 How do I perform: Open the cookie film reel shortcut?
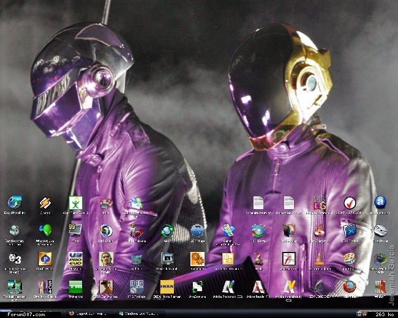tap(350, 259)
